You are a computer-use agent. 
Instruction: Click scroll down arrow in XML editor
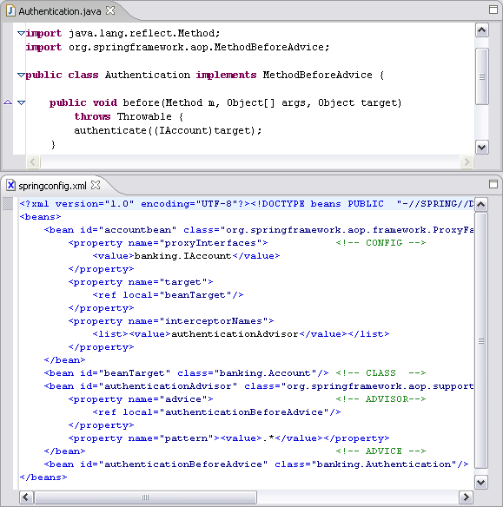pyautogui.click(x=481, y=483)
